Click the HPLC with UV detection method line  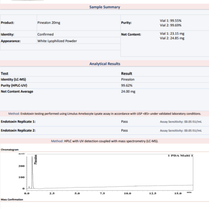click(x=105, y=141)
